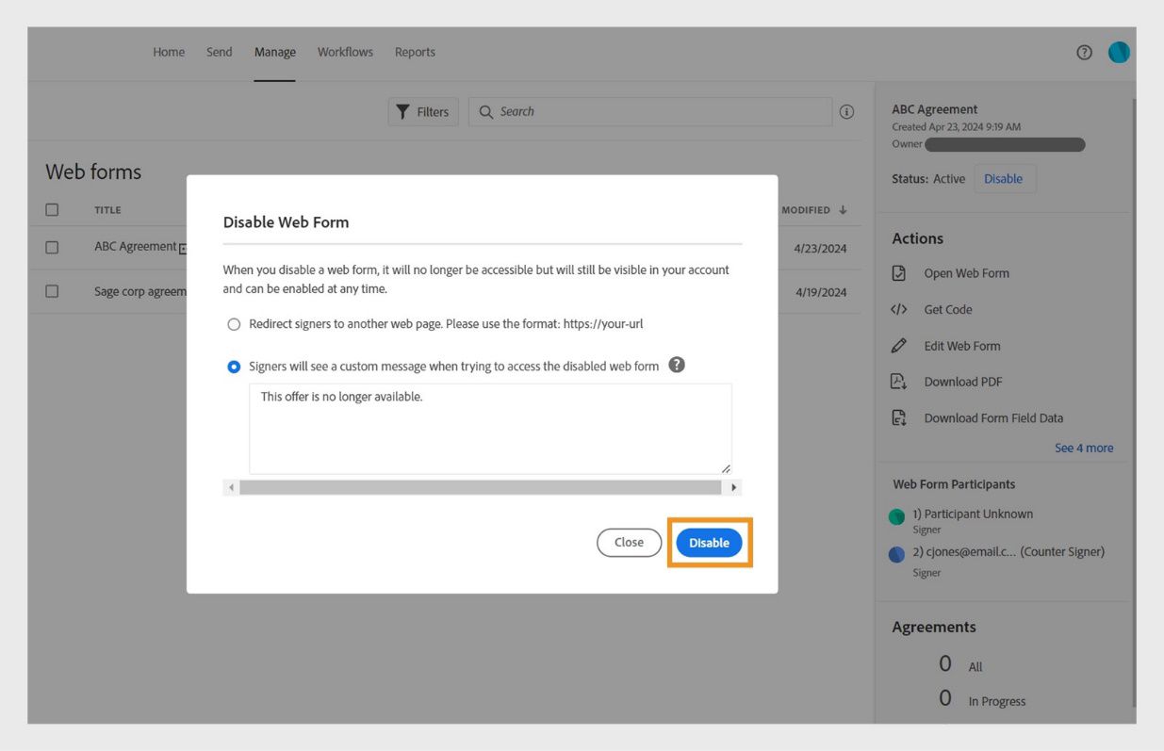This screenshot has height=751, width=1164.
Task: Select the redirect signers radio button
Action: pyautogui.click(x=234, y=324)
